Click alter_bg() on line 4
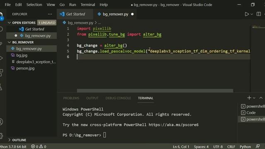Screen dimensions: 265x149 [x=116, y=46]
